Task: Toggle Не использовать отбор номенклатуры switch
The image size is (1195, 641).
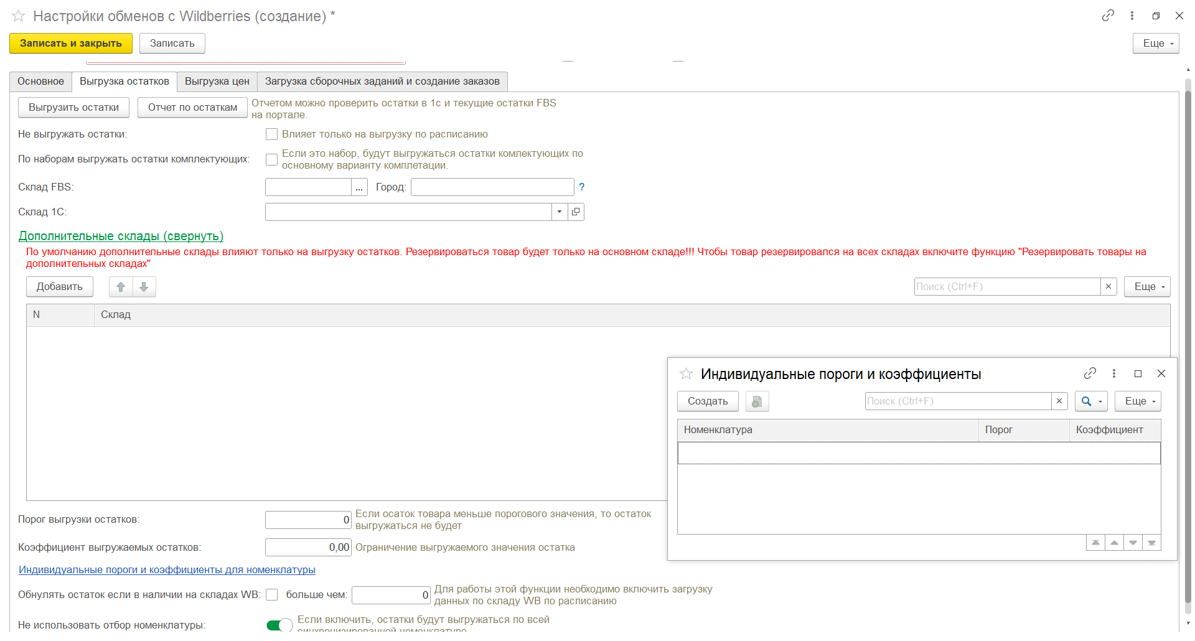Action: point(279,625)
